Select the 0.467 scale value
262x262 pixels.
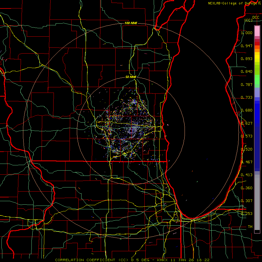(247, 162)
